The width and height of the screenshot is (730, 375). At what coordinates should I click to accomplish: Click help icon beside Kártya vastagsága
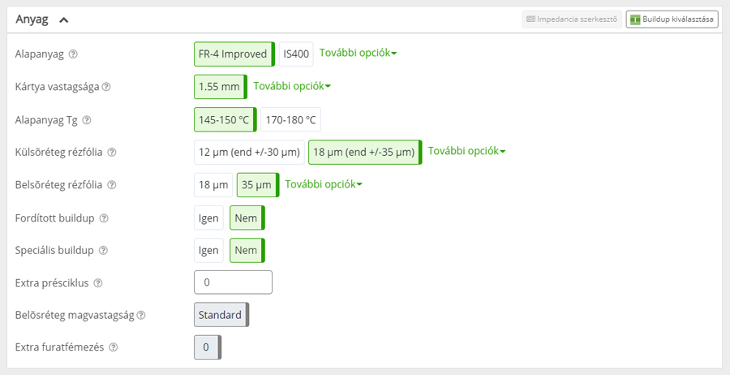(106, 87)
